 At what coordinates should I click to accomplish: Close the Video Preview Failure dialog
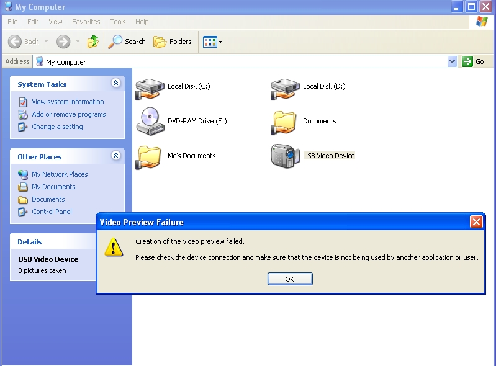click(476, 222)
